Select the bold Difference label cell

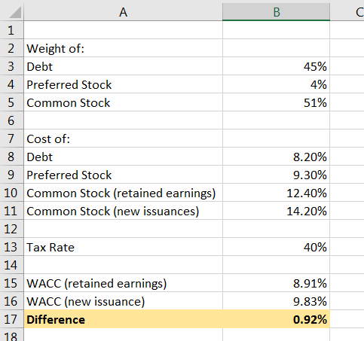123,319
